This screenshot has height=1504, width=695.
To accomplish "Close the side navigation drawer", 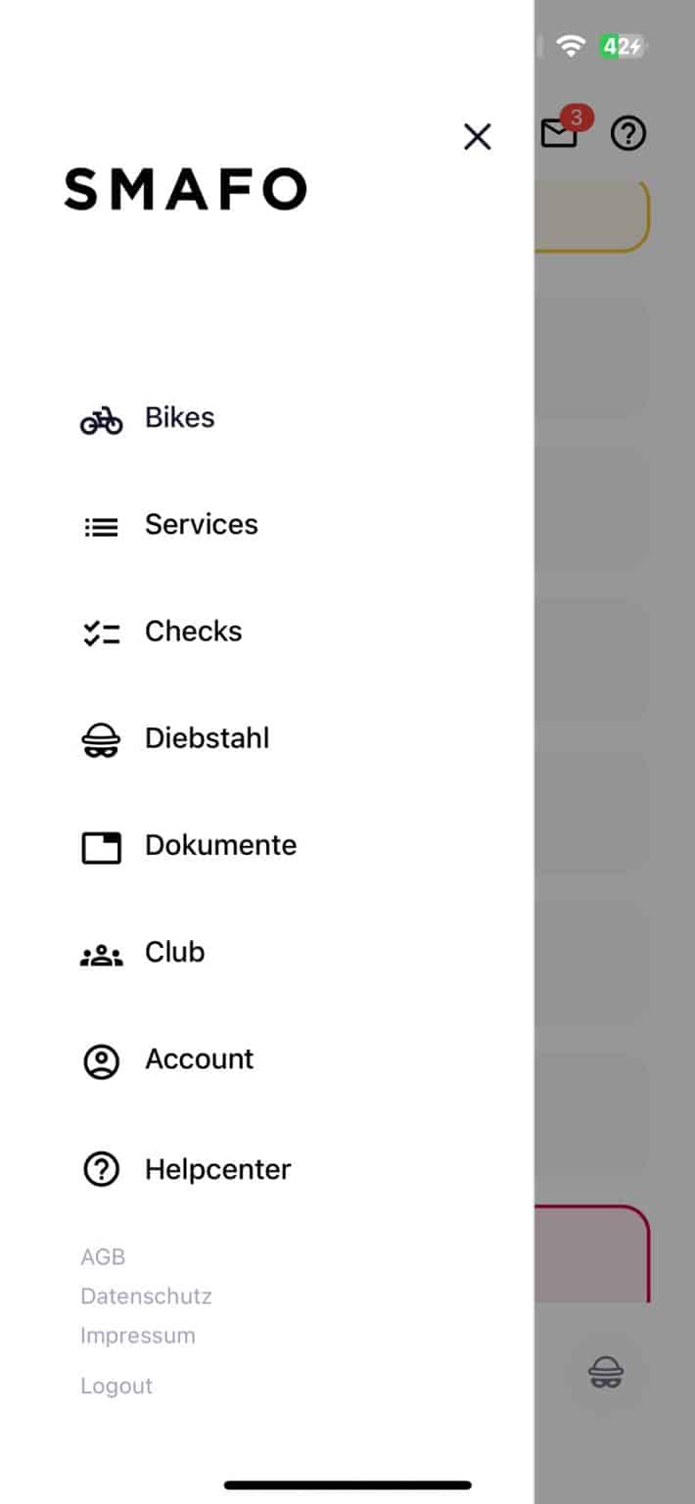I will (x=478, y=137).
